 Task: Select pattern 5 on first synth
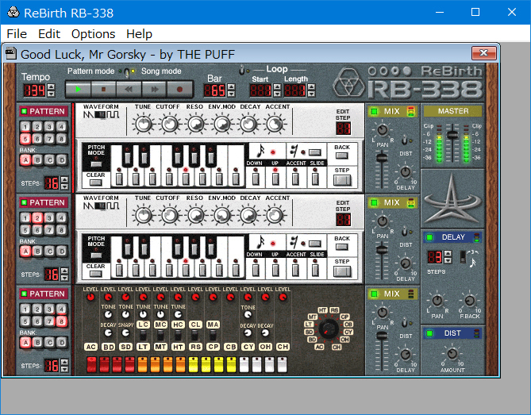[x=25, y=138]
